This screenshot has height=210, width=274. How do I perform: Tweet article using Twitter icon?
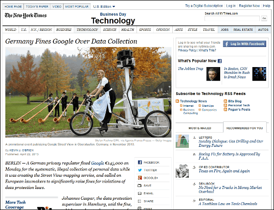pyautogui.click(x=140, y=170)
